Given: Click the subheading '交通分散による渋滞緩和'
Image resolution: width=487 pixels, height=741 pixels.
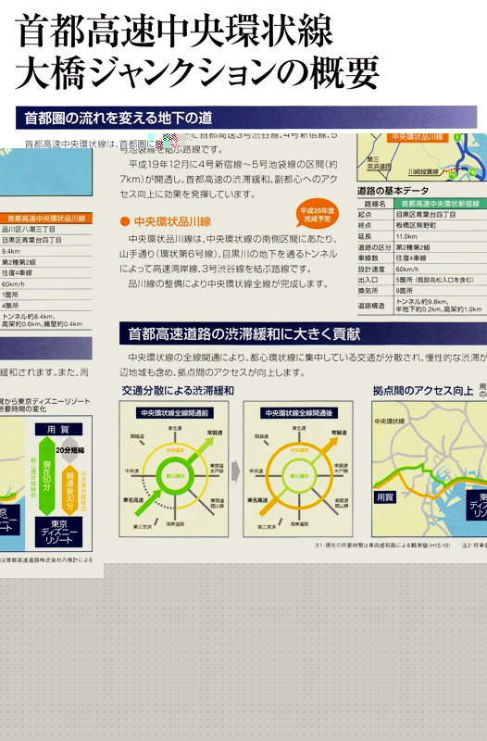Looking at the screenshot, I should point(178,390).
